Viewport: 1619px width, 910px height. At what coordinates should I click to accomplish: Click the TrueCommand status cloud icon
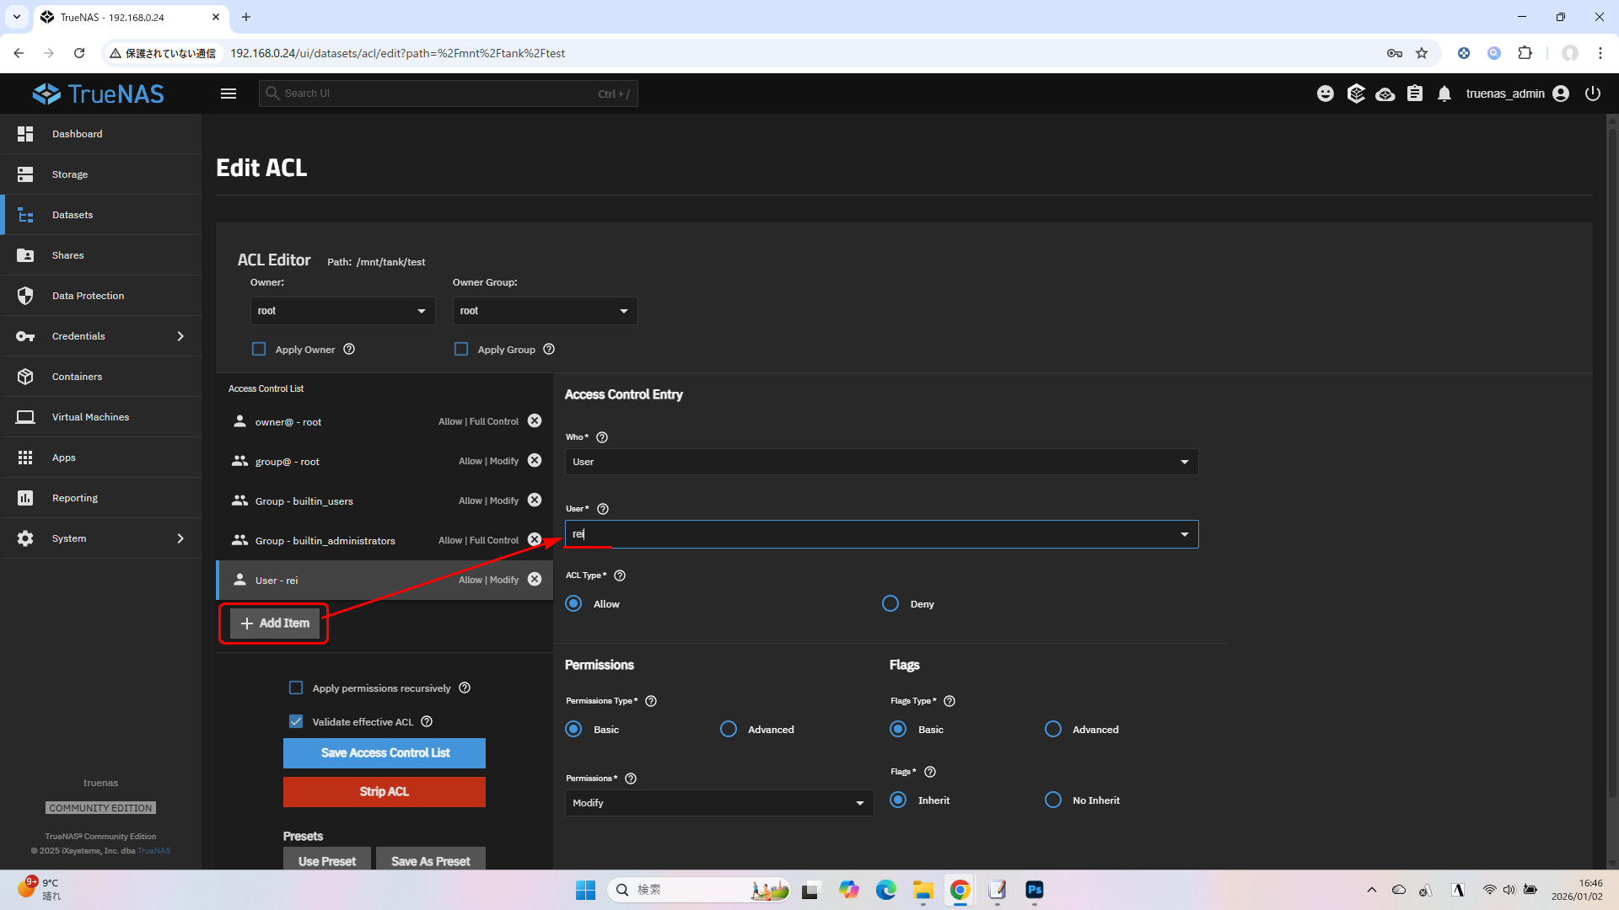[x=1385, y=94]
